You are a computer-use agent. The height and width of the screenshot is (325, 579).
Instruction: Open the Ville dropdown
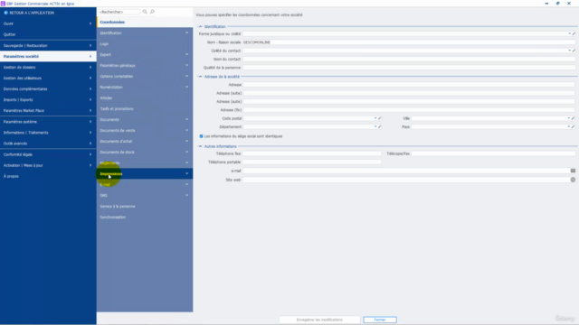click(569, 118)
